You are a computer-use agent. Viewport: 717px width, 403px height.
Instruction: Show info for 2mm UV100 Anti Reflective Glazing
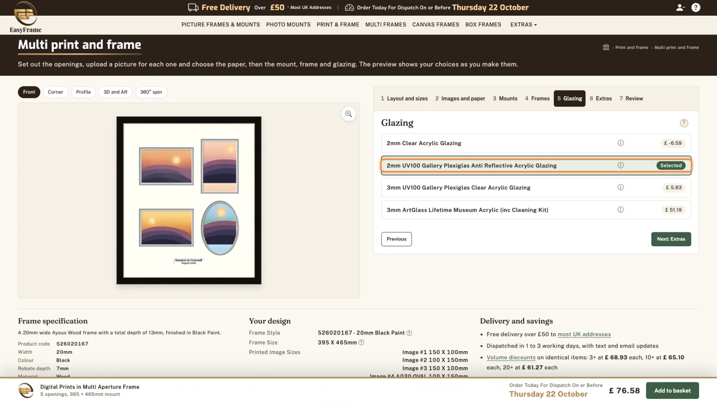[621, 165]
